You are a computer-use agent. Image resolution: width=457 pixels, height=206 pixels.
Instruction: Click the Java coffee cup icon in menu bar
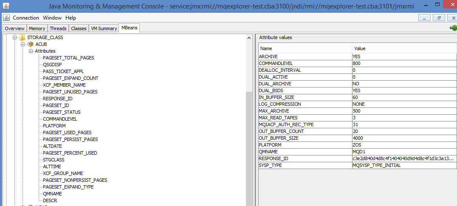pyautogui.click(x=6, y=18)
